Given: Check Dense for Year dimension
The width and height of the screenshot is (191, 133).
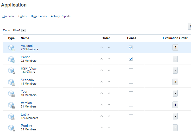Looking at the screenshot, I should pos(131,93).
